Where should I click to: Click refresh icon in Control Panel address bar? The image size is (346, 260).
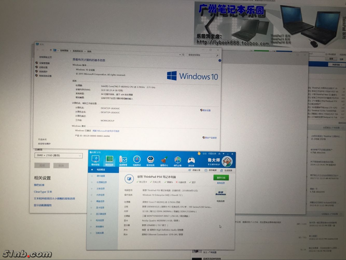pos(183,55)
